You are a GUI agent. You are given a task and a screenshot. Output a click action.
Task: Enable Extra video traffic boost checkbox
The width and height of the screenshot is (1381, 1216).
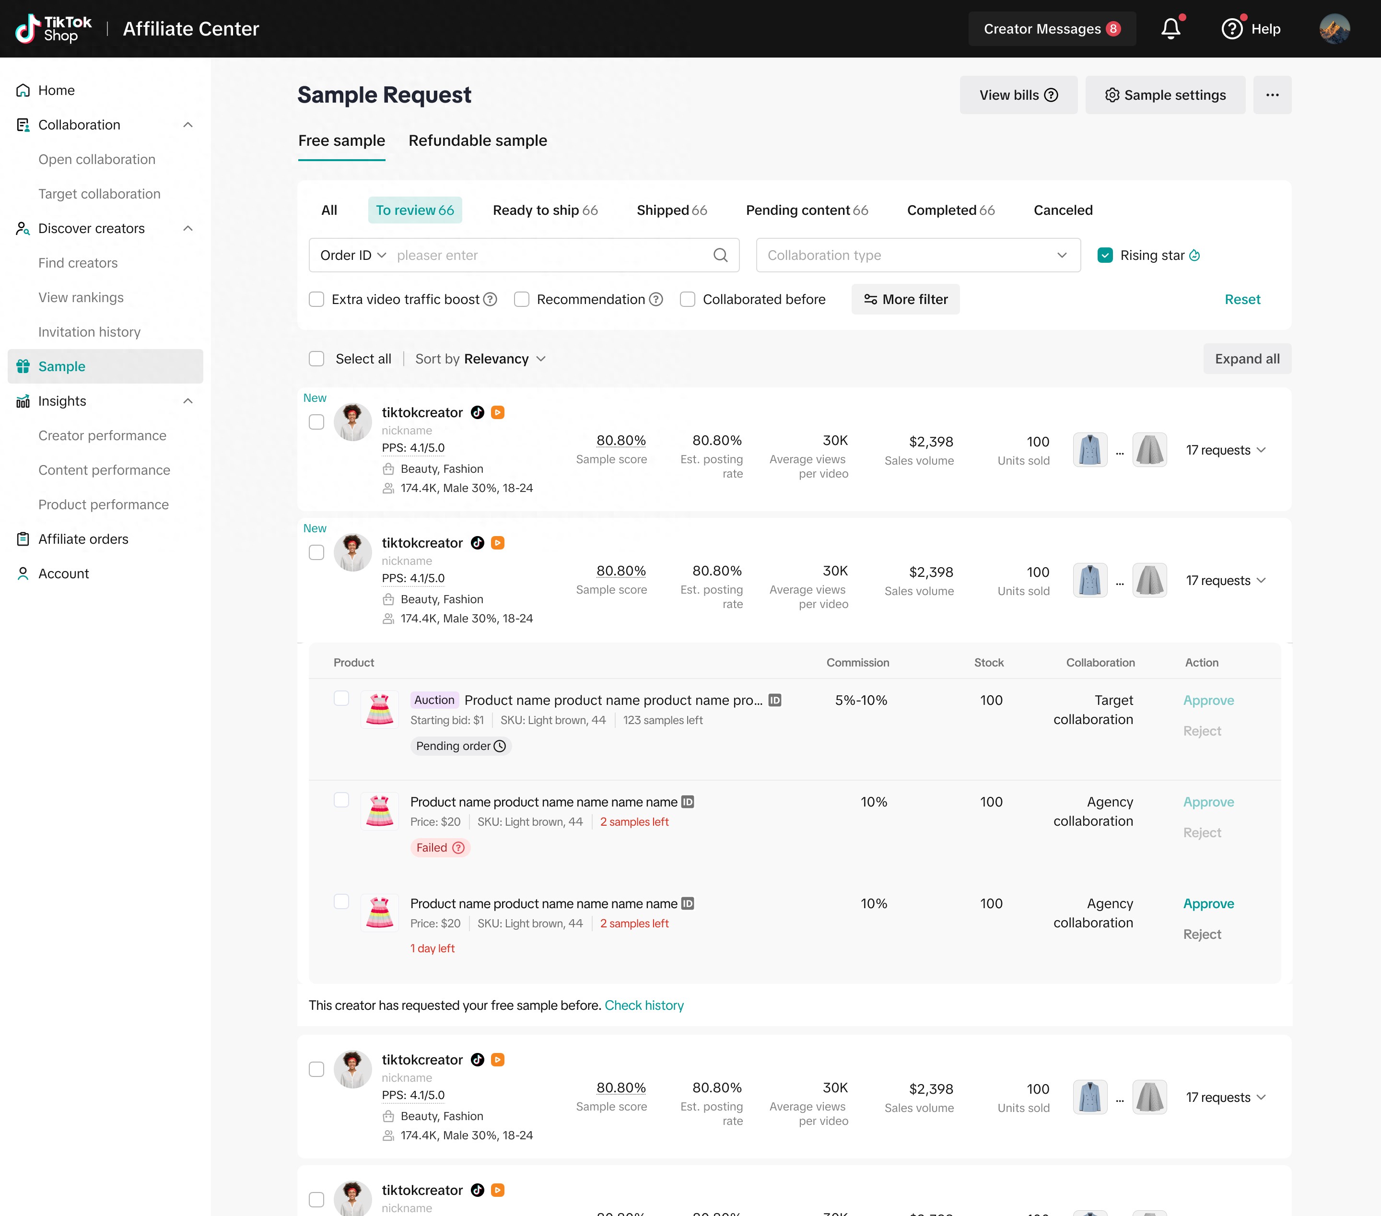click(x=316, y=299)
